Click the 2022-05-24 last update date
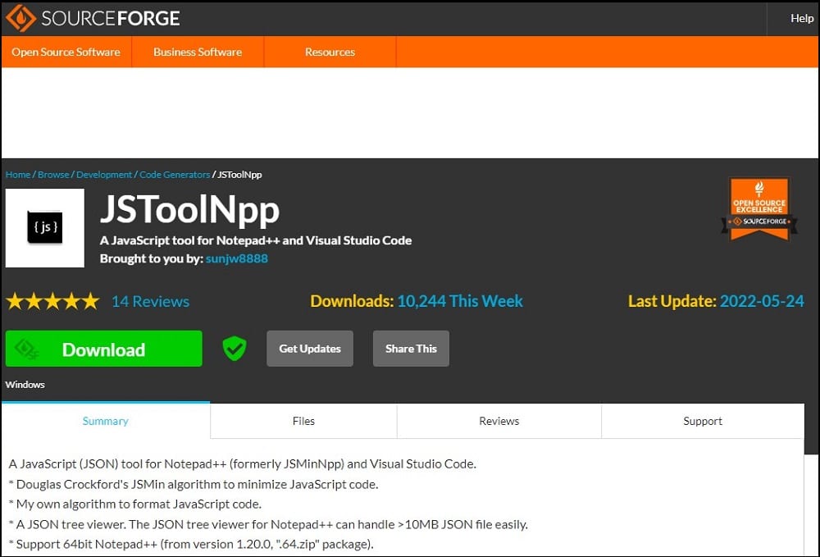820x557 pixels. 762,301
